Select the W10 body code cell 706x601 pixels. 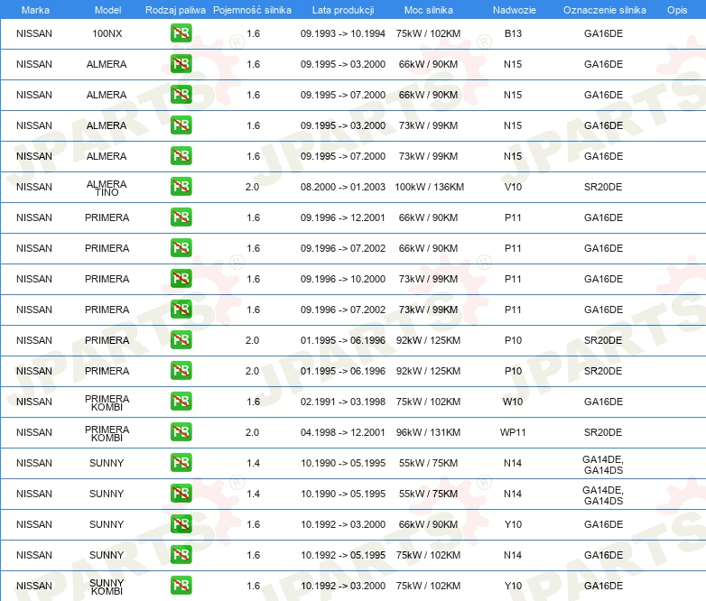click(x=513, y=402)
